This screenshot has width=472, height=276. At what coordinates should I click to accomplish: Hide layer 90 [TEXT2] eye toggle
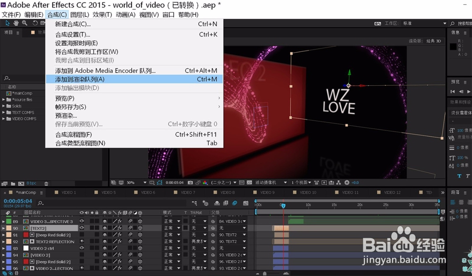coord(82,228)
